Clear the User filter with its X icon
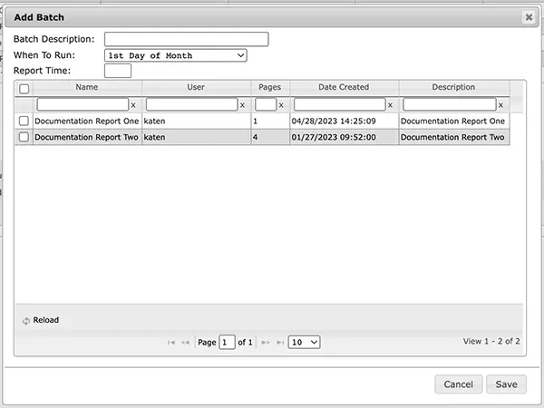 [x=242, y=105]
